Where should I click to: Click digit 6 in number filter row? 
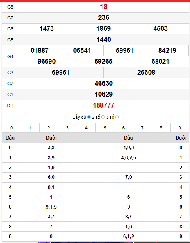coord(124,128)
